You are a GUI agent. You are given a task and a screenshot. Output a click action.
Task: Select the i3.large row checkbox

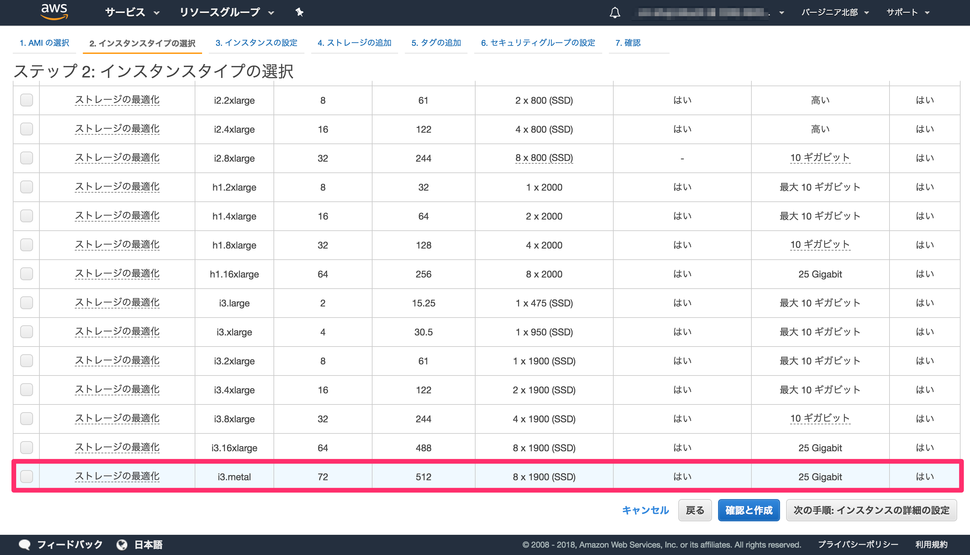pyautogui.click(x=27, y=303)
